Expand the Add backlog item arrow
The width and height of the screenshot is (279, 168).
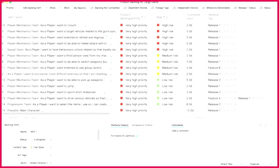point(46,8)
